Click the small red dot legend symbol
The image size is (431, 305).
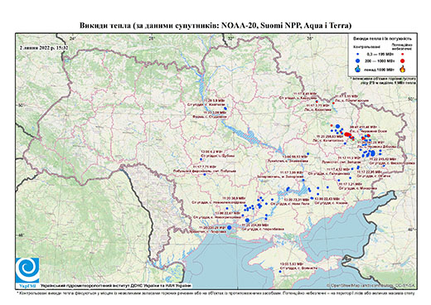pyautogui.click(x=402, y=54)
